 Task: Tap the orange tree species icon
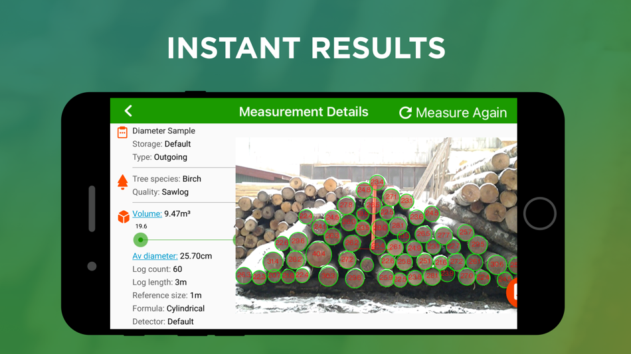(x=123, y=182)
